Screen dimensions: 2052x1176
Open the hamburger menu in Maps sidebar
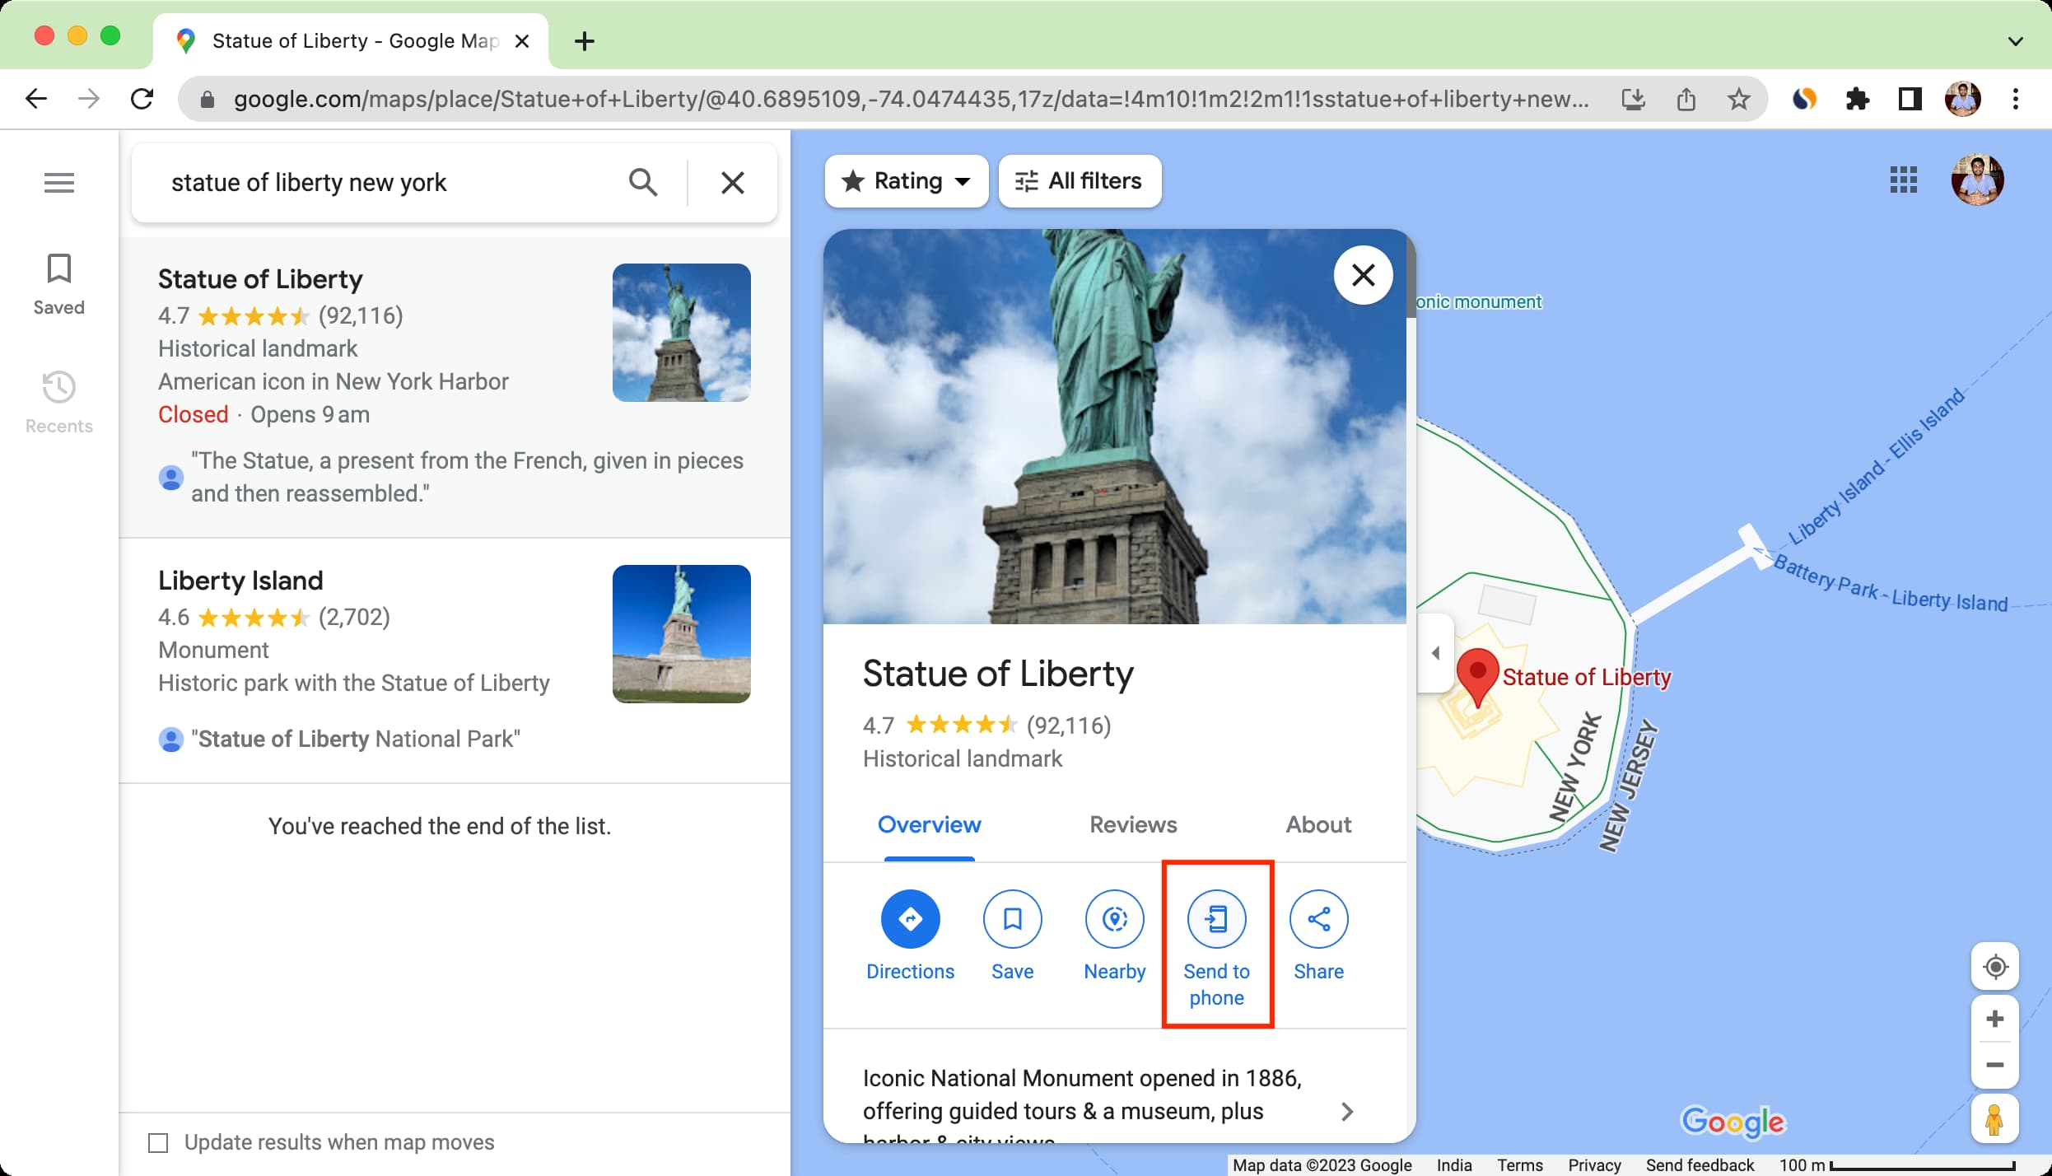point(59,182)
